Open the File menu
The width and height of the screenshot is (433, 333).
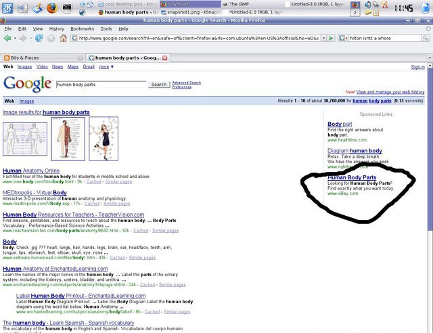(8, 28)
